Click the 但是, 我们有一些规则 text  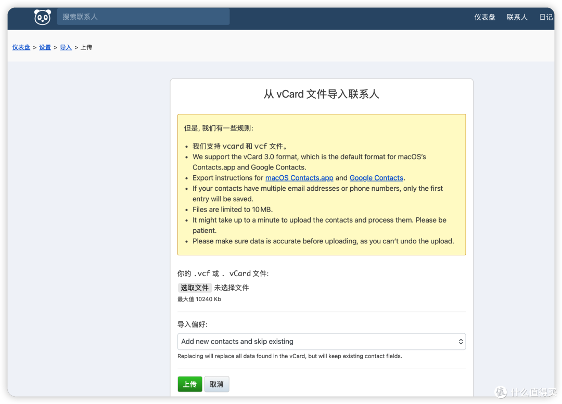coord(219,128)
